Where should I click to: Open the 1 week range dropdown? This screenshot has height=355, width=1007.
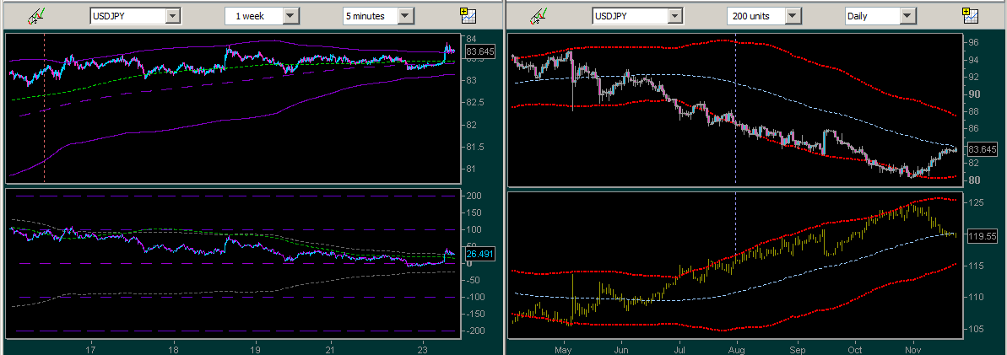(290, 16)
